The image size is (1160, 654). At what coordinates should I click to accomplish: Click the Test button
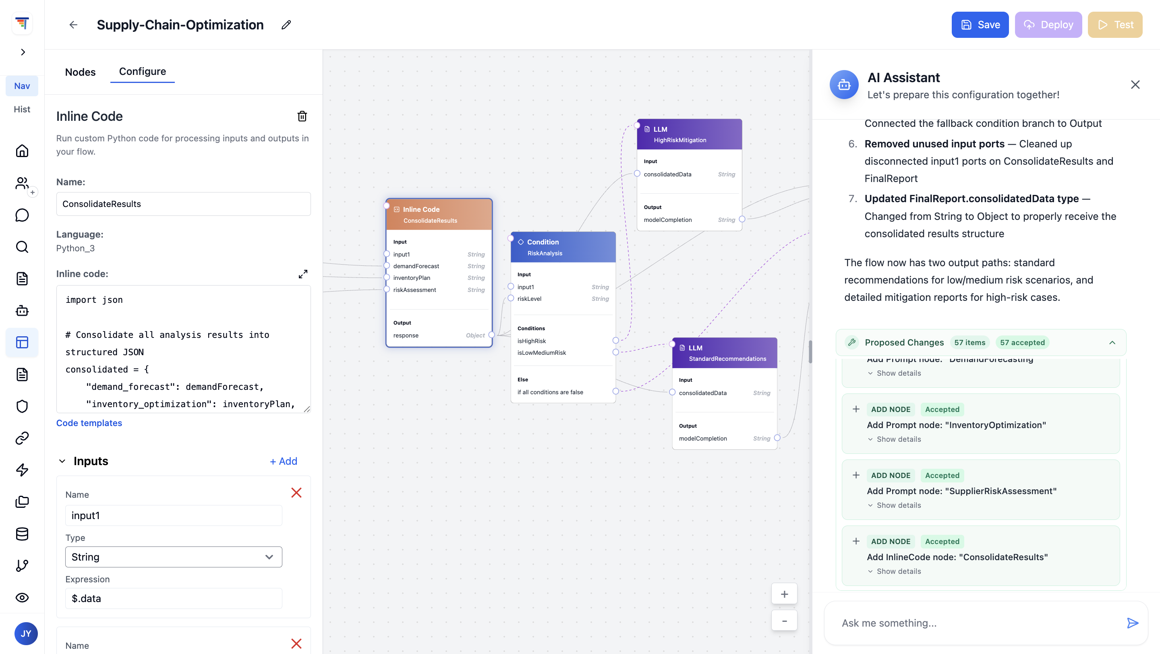coord(1115,25)
